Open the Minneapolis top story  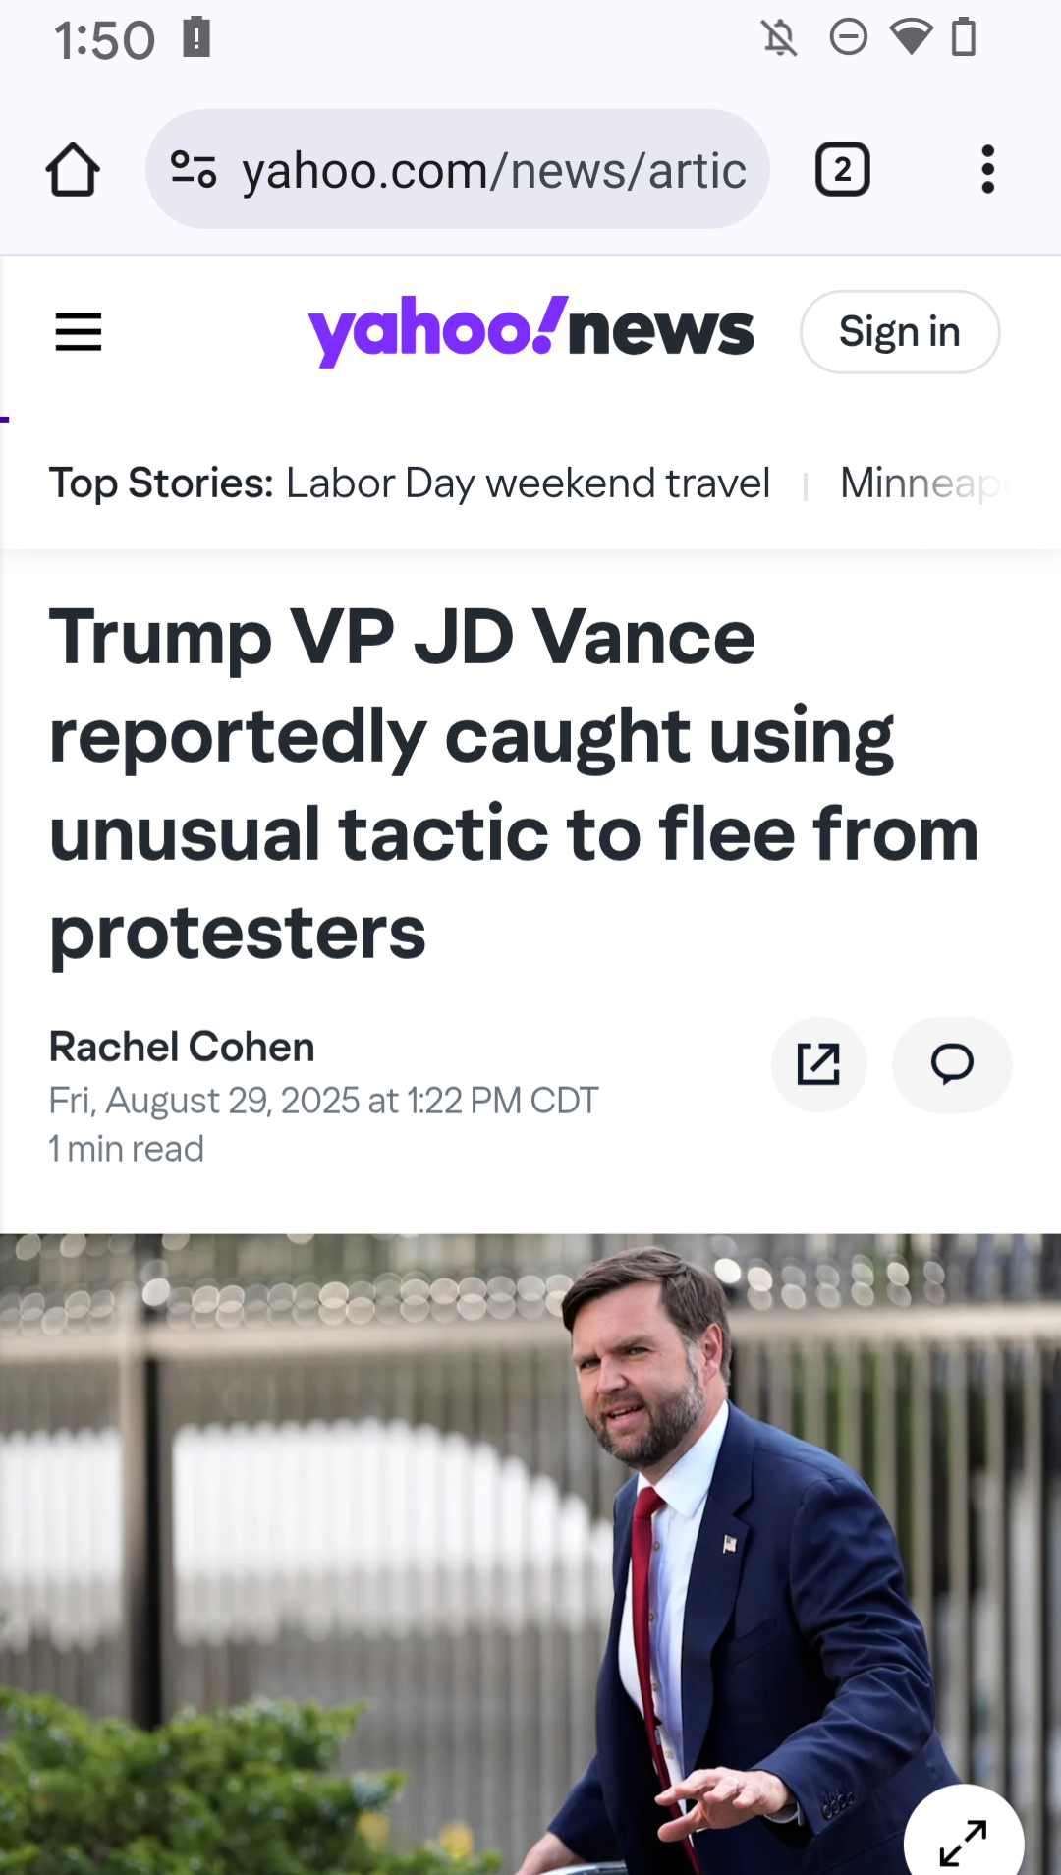coord(920,483)
